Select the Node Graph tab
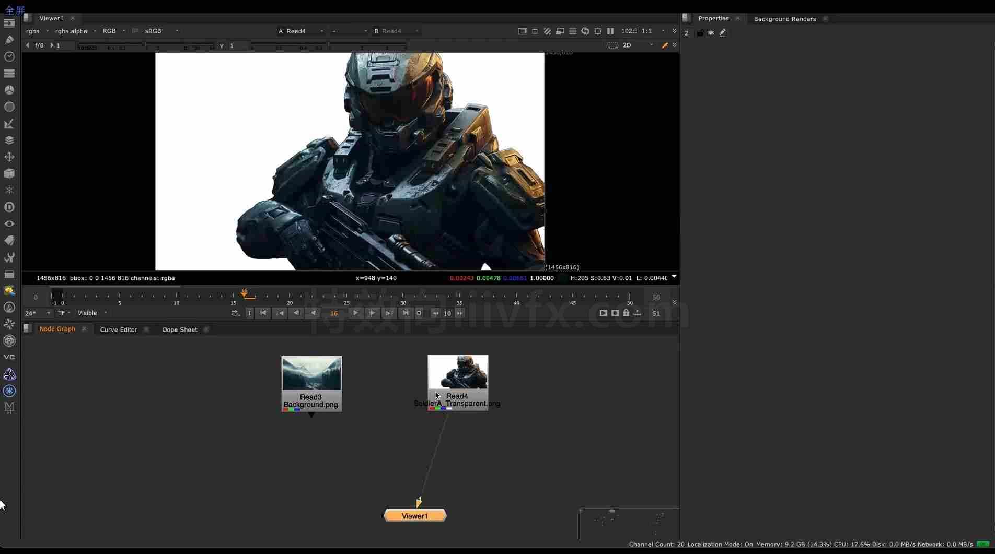Screen dimensions: 995x554 click(x=57, y=329)
